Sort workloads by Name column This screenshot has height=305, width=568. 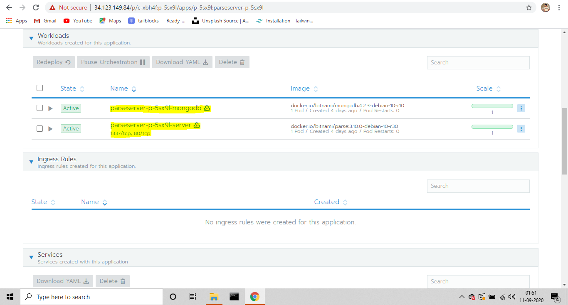tap(123, 89)
